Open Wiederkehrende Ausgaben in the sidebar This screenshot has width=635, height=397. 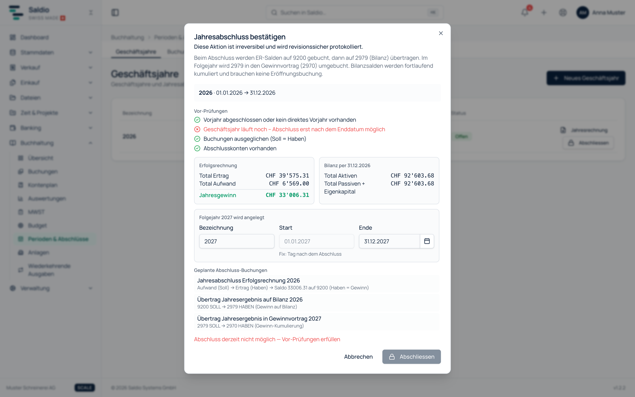[x=55, y=270]
